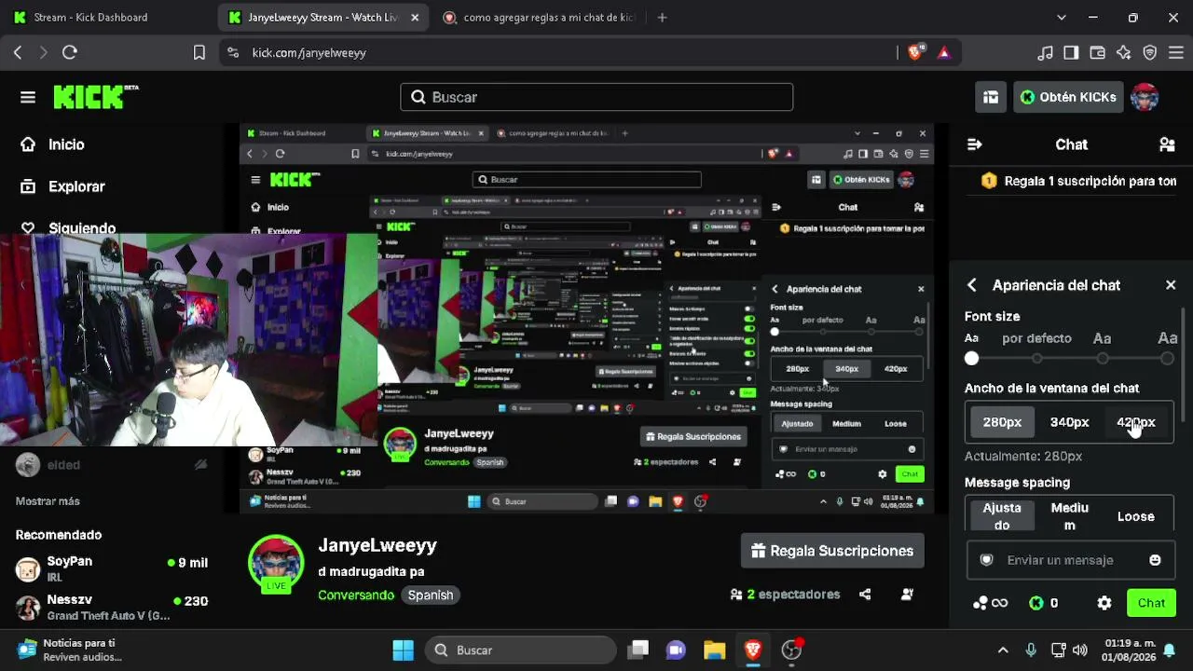The image size is (1193, 671).
Task: Expand the browser tab search chevron
Action: pyautogui.click(x=1061, y=18)
